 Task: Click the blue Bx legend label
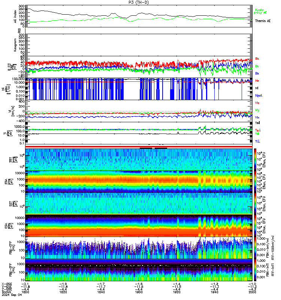coord(257,73)
